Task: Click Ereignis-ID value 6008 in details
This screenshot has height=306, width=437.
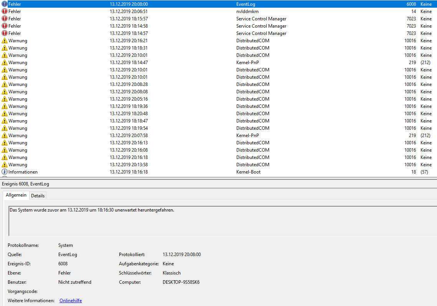Action: point(63,264)
